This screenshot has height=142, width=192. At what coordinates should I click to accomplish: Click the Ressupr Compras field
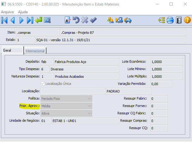pyautogui.click(x=159, y=121)
